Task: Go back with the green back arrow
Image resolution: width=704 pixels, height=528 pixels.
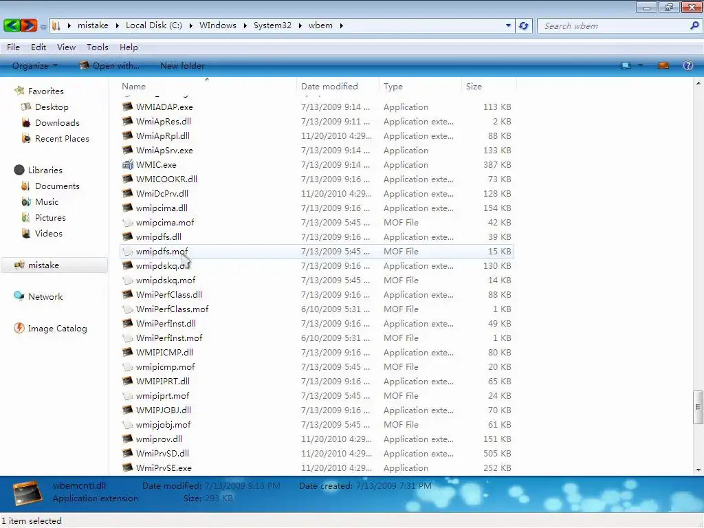Action: [11, 25]
